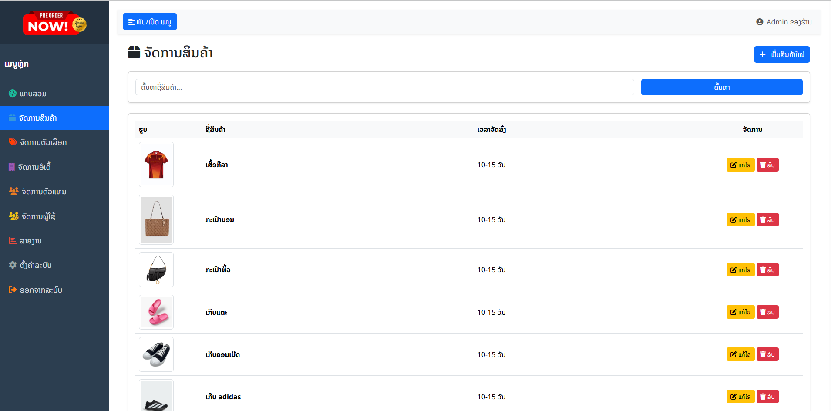
Task: Click the ພາບລວມ dashboard sidebar item
Action: point(33,94)
